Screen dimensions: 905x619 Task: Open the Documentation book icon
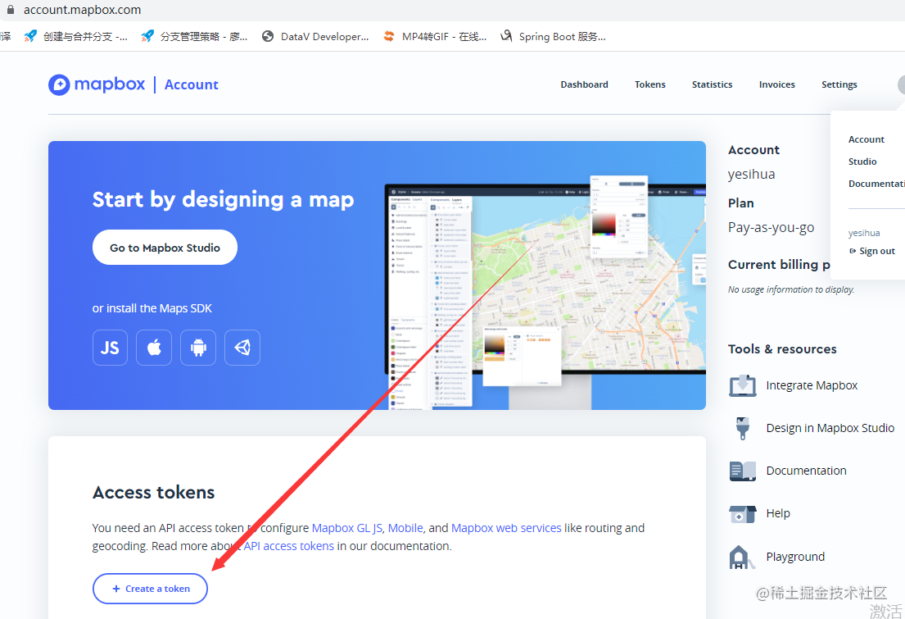click(743, 470)
